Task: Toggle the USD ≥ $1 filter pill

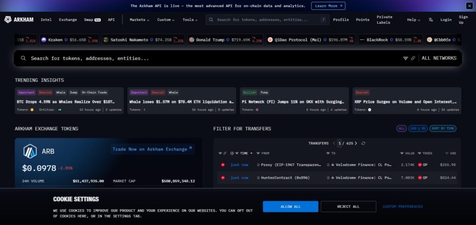Action: pyautogui.click(x=418, y=129)
